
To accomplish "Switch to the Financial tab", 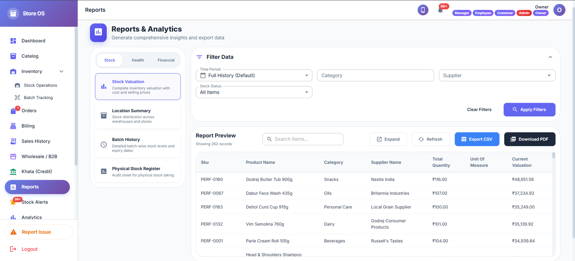I will click(x=166, y=60).
